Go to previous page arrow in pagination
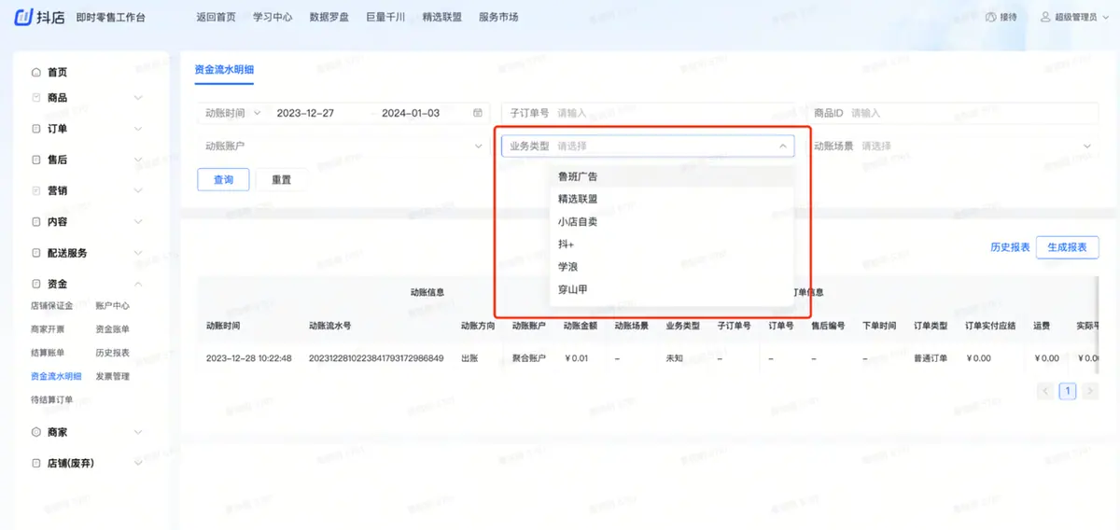 (x=1046, y=391)
